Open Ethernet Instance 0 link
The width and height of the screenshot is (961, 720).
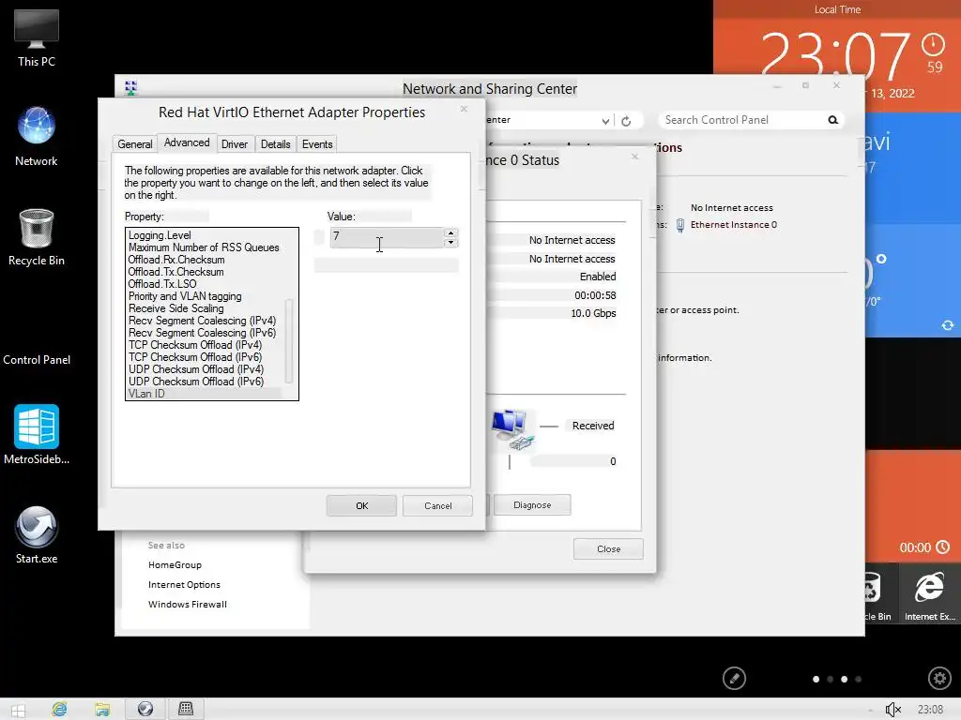click(x=734, y=225)
